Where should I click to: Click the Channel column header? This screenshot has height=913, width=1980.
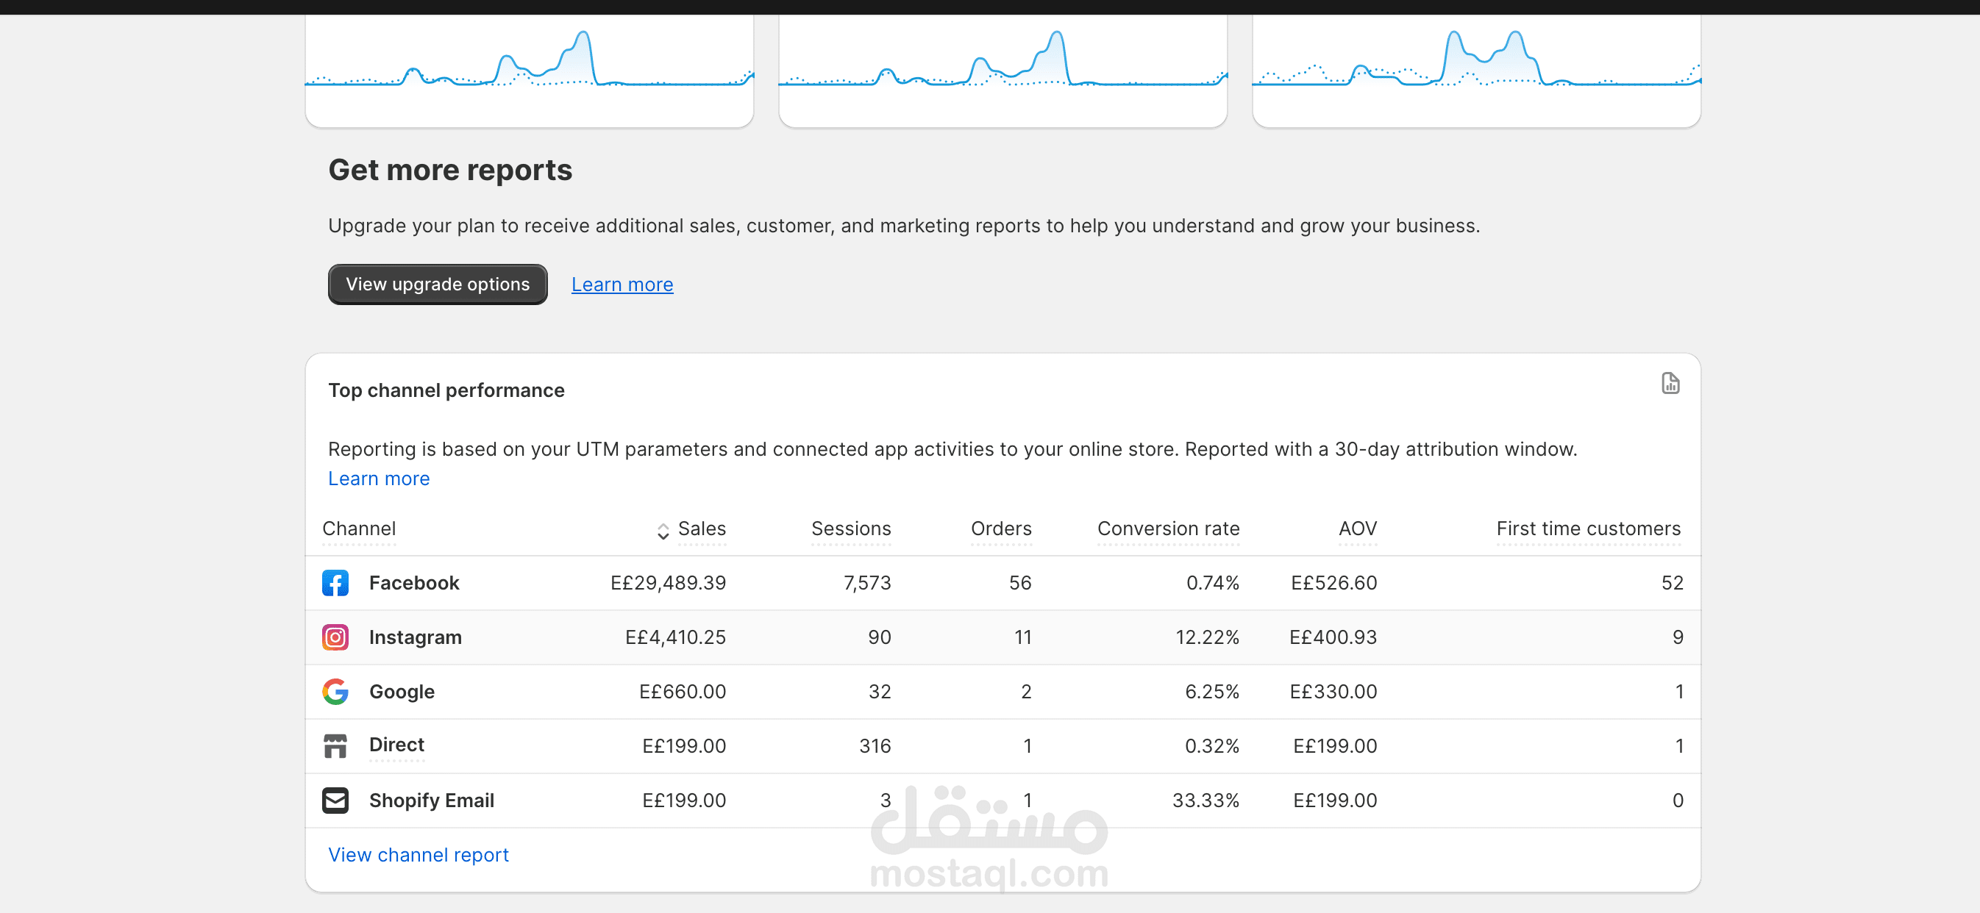[x=359, y=529]
